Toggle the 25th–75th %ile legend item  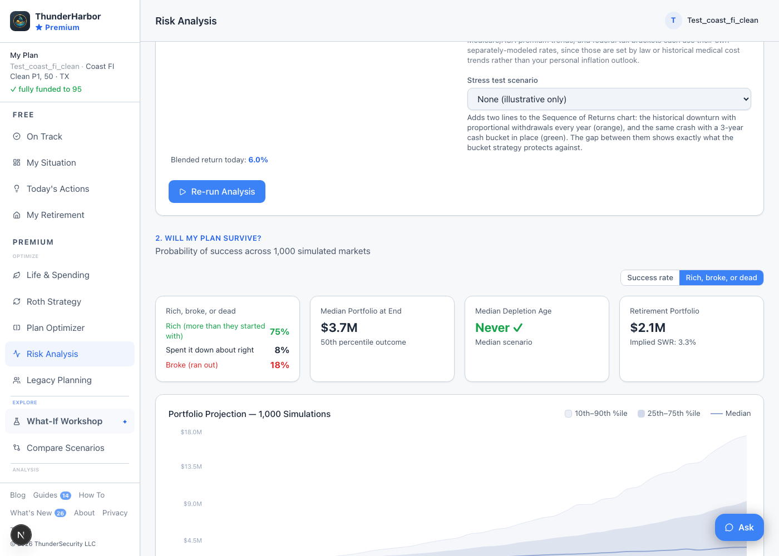[669, 413]
